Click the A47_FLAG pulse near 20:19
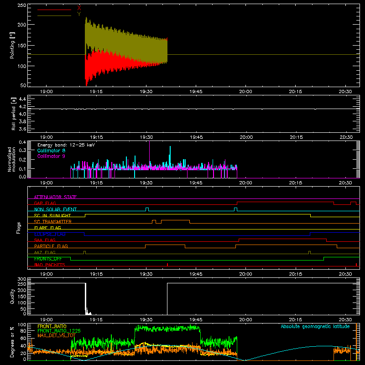365x365 pixels. [x=309, y=252]
